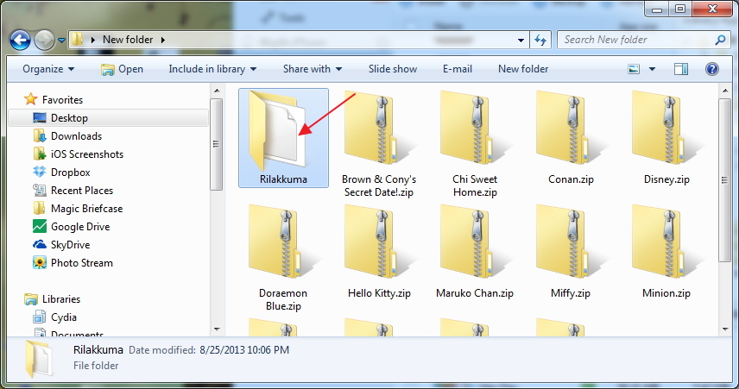Open Google Drive in Favorites
The height and width of the screenshot is (389, 739).
point(80,227)
